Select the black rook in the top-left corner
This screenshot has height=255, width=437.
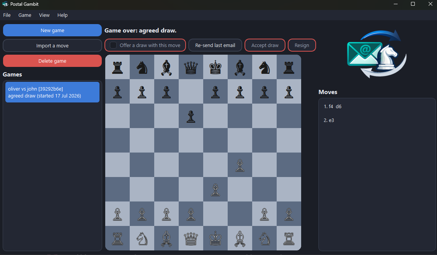click(117, 67)
